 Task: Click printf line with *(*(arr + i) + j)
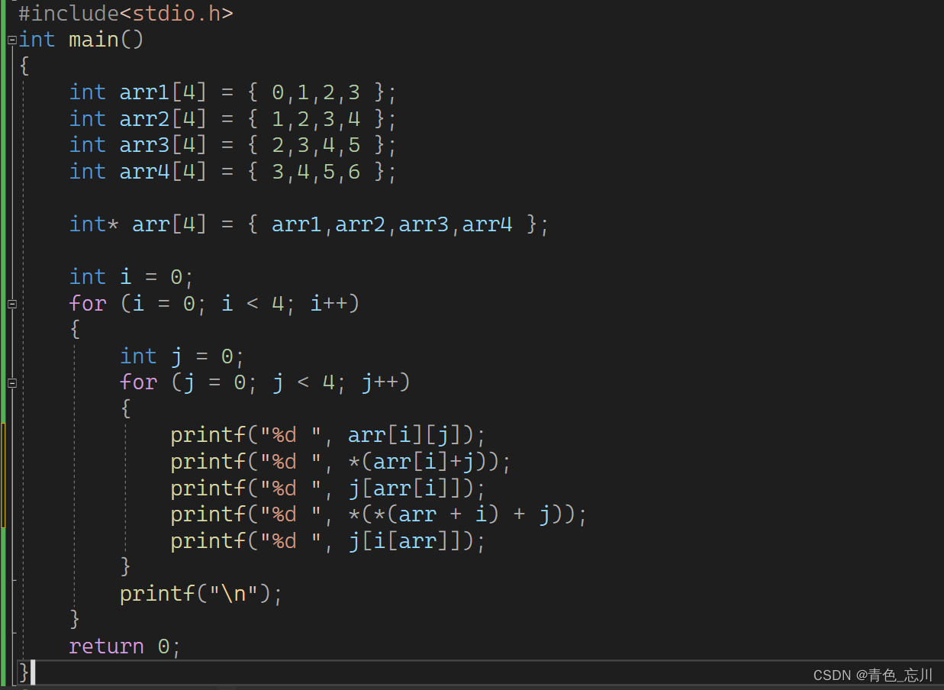(379, 514)
